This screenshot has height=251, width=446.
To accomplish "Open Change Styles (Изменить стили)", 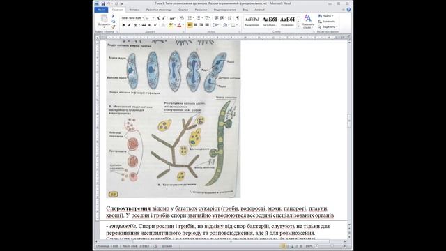I will 308,22.
